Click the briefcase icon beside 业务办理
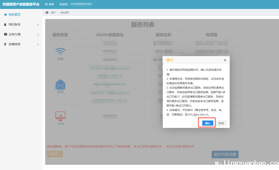The width and height of the screenshot is (279, 170). click(5, 34)
